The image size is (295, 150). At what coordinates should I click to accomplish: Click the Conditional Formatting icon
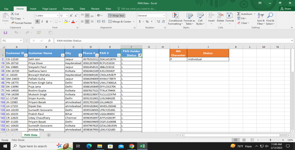pyautogui.click(x=175, y=16)
